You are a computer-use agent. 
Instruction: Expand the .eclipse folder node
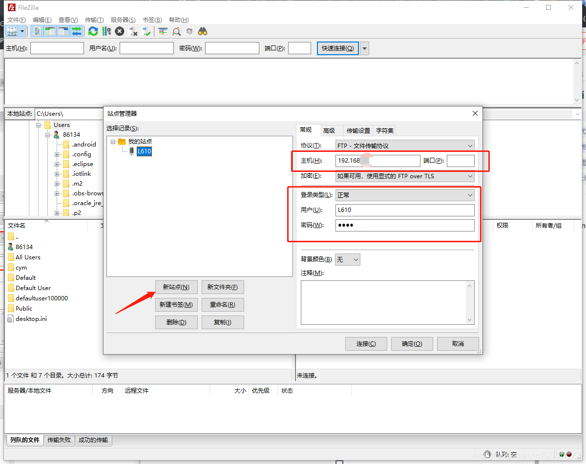click(x=57, y=164)
